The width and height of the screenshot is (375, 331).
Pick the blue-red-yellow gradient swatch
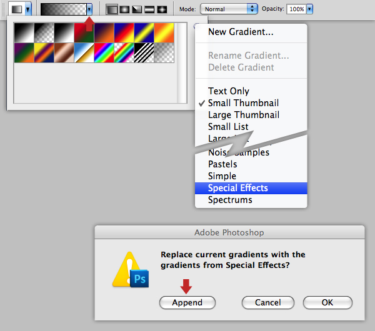click(x=124, y=33)
